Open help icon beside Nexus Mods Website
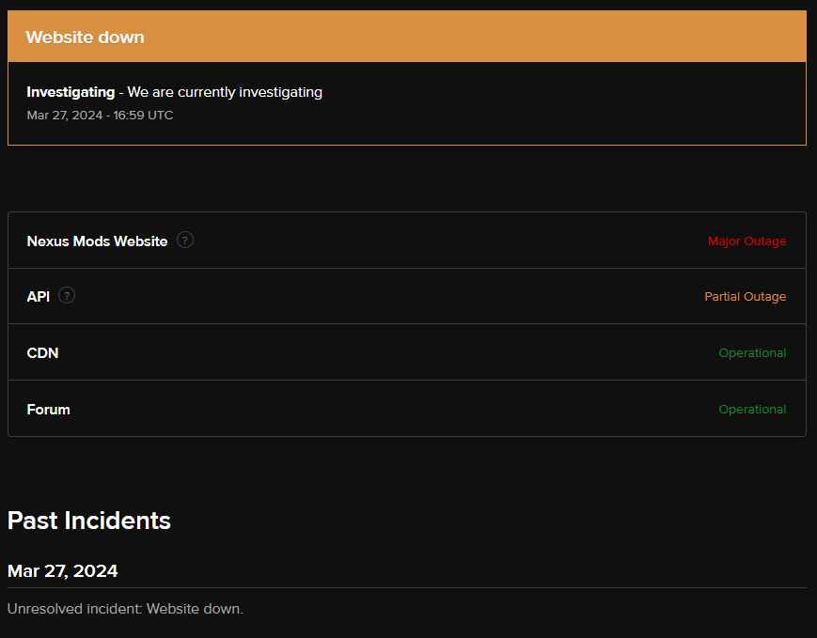 [x=185, y=241]
